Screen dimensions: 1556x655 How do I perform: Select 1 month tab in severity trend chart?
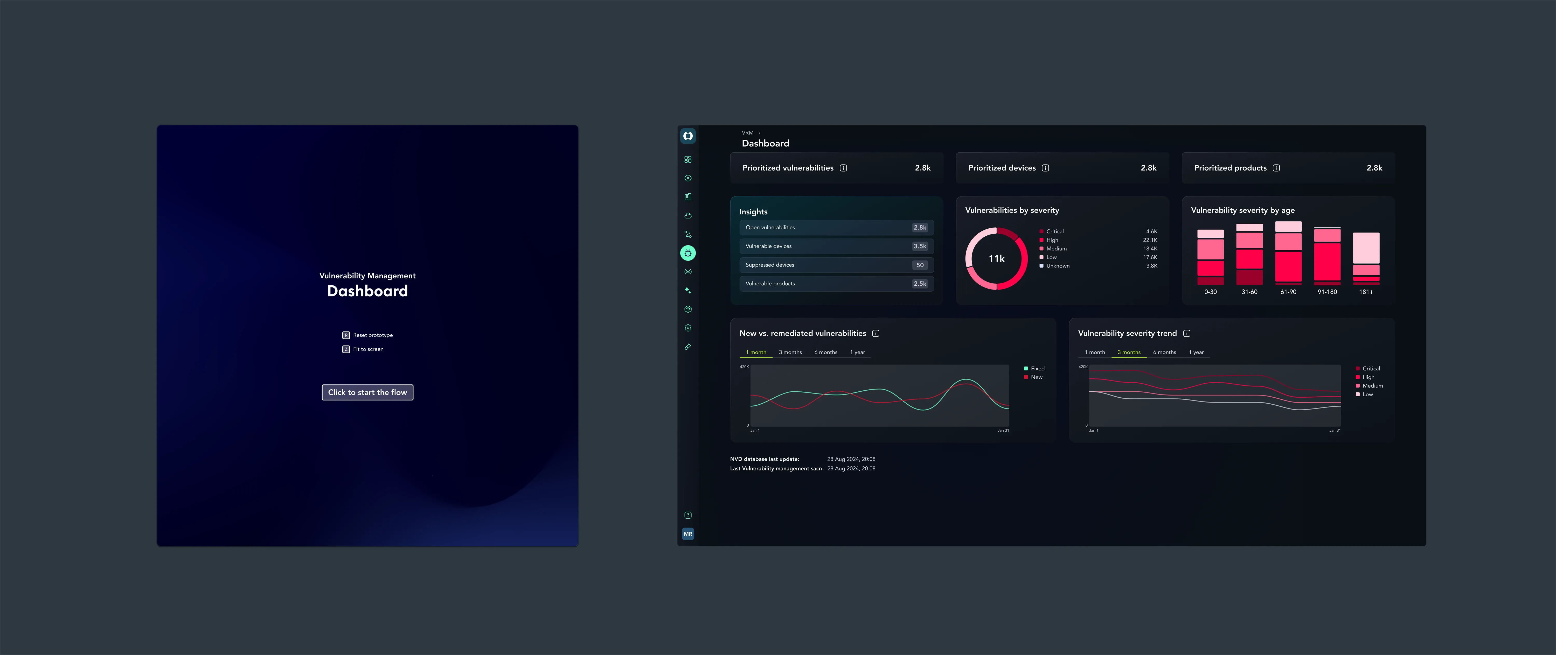click(x=1094, y=353)
